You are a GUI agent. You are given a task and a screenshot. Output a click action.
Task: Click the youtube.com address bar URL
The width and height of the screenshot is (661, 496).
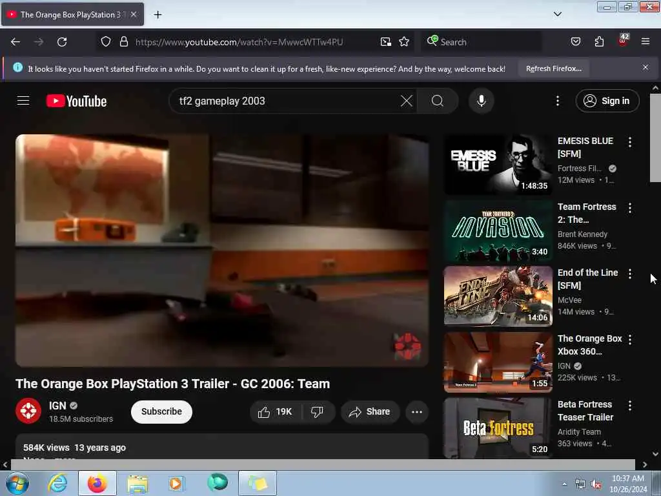[x=239, y=42]
